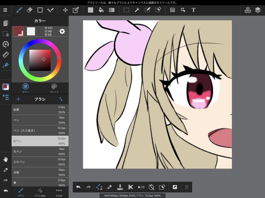Click undo arrow in left sidebar
Viewport: 265px width, 198px height.
tap(5, 191)
